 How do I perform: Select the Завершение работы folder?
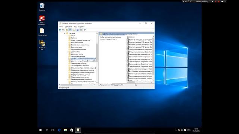(78, 63)
